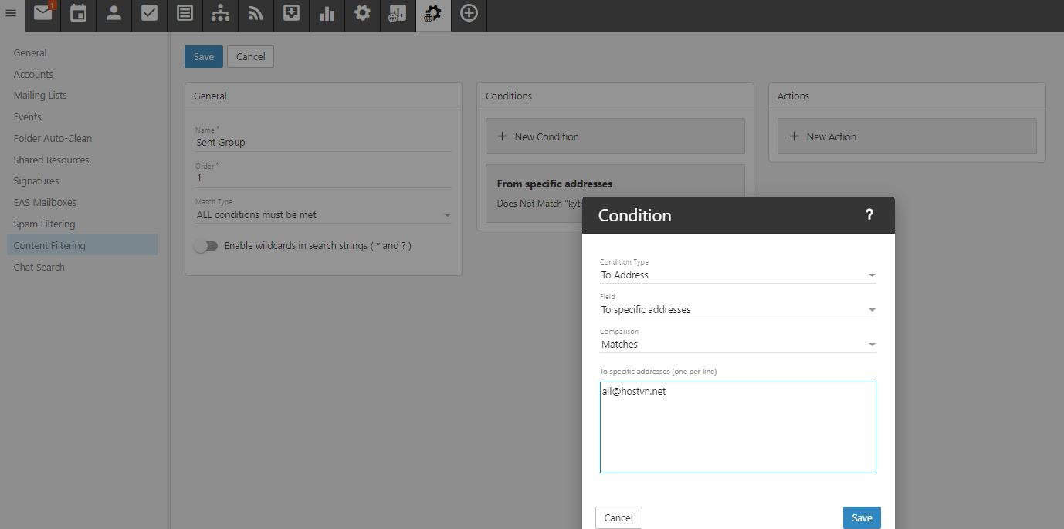Expand the Condition Type dropdown

click(x=737, y=275)
